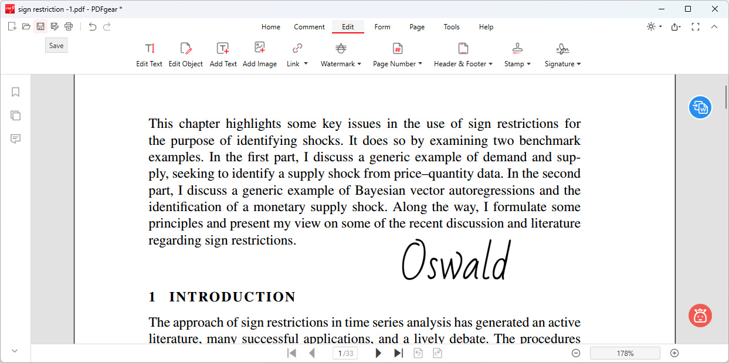Image resolution: width=729 pixels, height=363 pixels.
Task: Open the document bookmarks panel
Action: pos(15,92)
